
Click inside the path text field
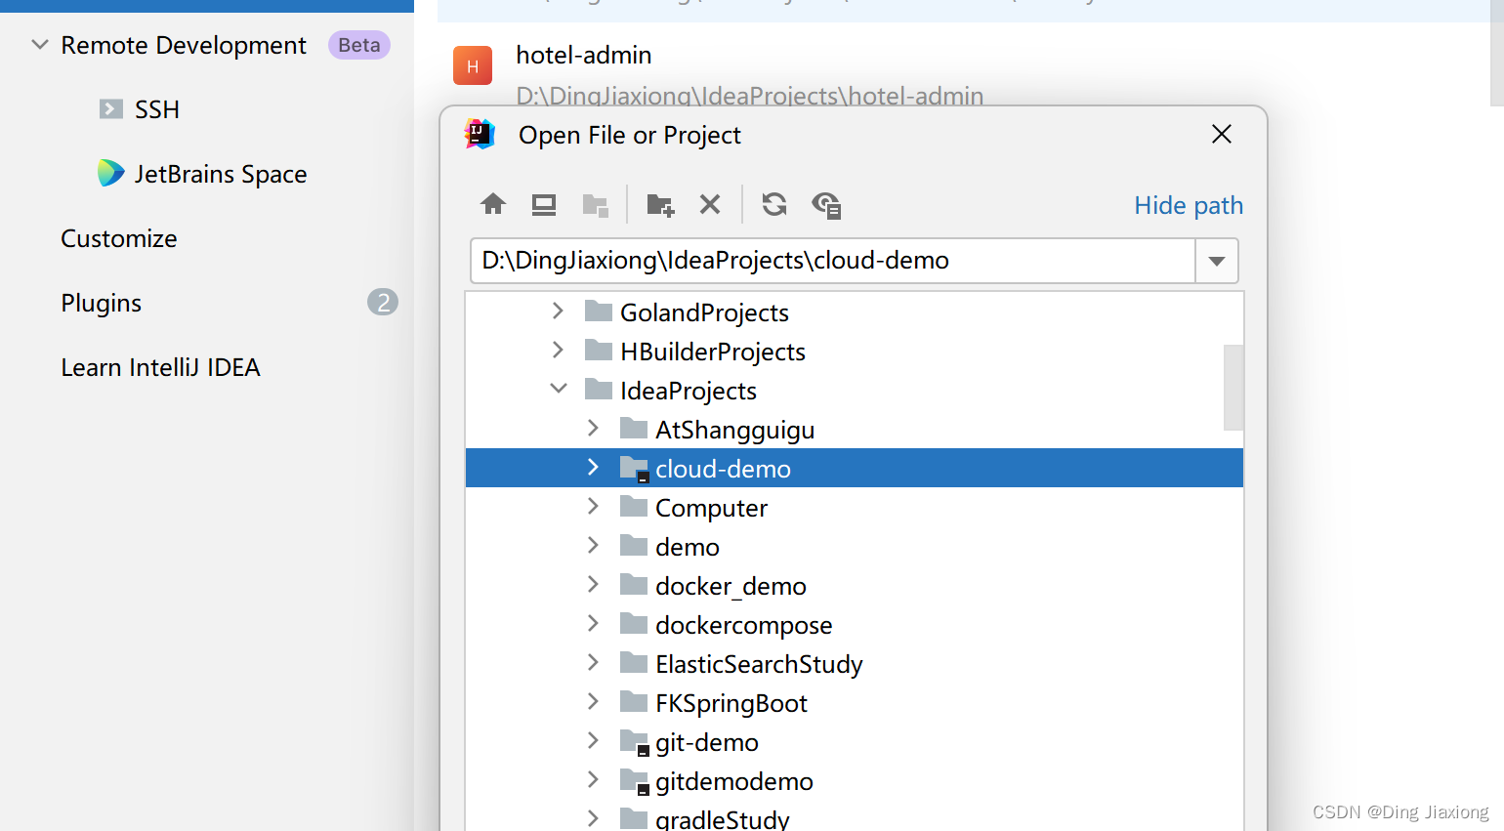tap(833, 261)
